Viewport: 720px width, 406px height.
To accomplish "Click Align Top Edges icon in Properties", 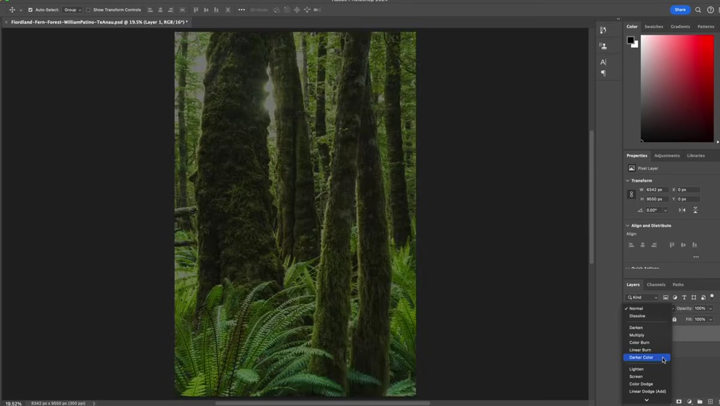I will click(x=671, y=245).
